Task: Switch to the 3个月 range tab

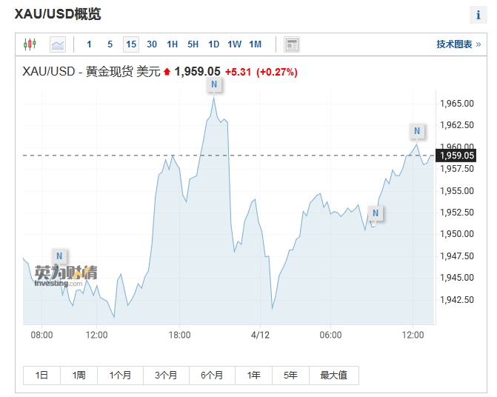Action: [x=166, y=376]
